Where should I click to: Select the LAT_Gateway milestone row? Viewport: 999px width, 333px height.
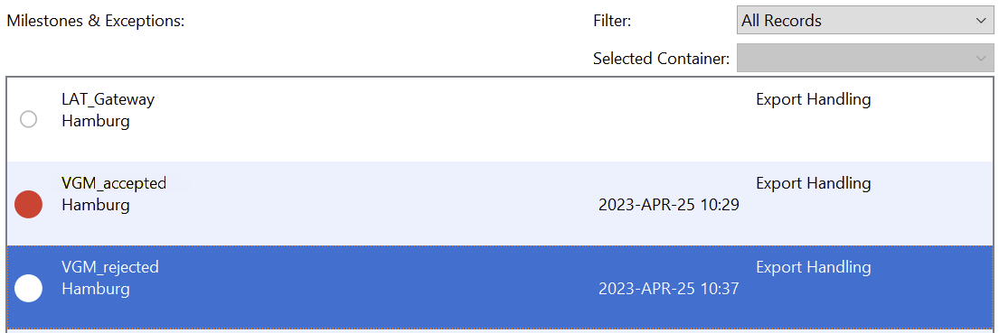[499, 119]
